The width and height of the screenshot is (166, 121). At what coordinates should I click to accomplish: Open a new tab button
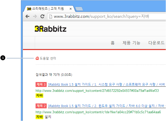79,9
